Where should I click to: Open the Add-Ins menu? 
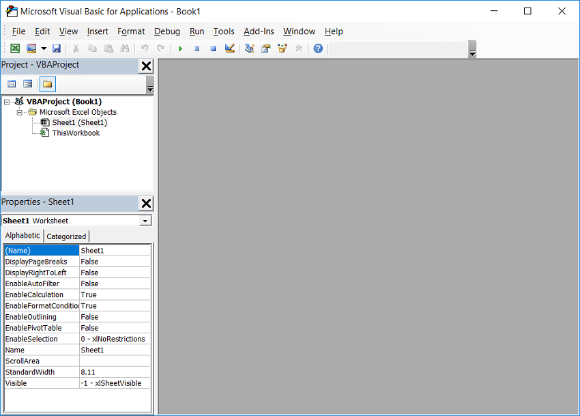[x=259, y=31]
